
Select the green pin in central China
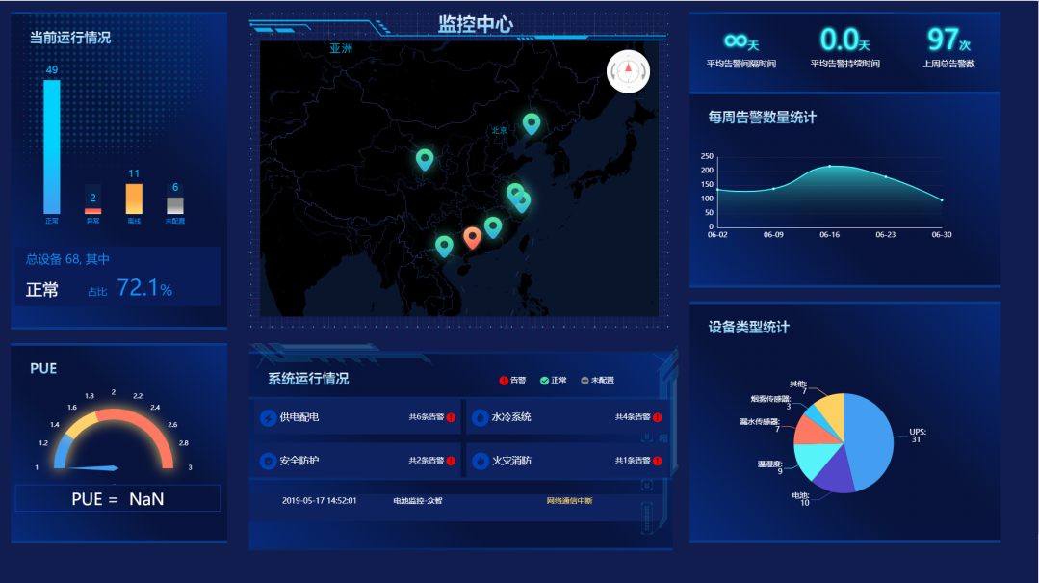(425, 159)
